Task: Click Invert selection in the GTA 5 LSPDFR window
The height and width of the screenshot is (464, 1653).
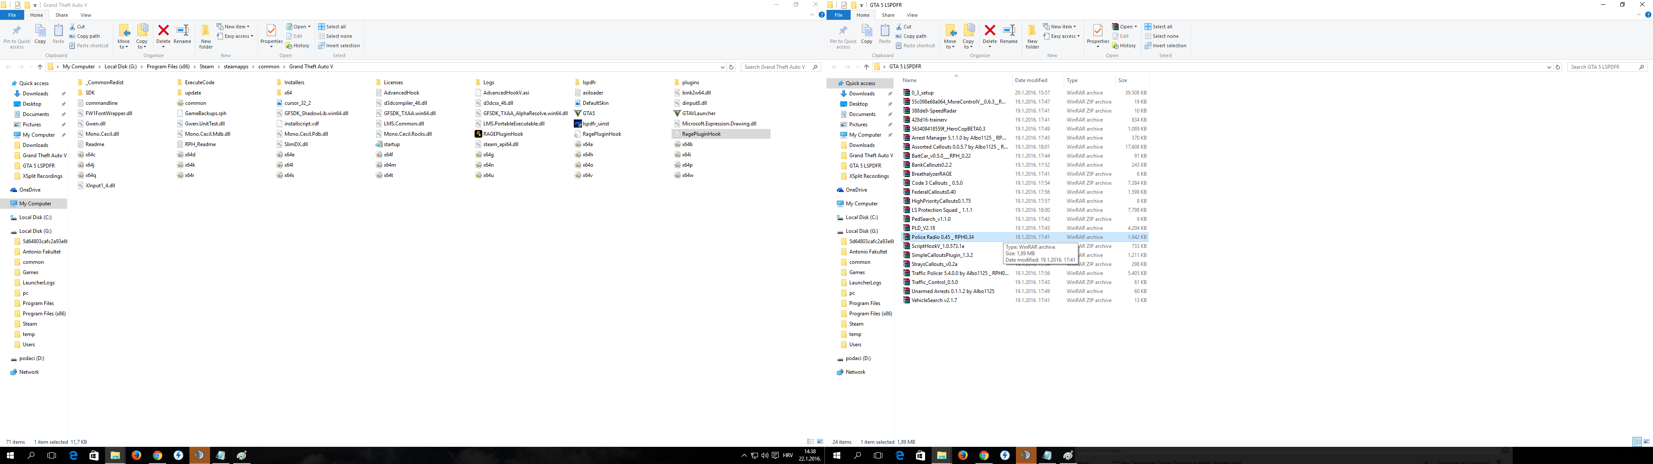Action: 1169,46
